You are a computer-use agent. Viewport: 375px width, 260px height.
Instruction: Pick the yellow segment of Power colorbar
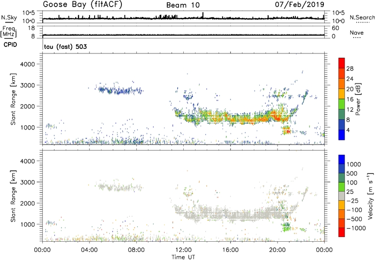tap(342, 94)
